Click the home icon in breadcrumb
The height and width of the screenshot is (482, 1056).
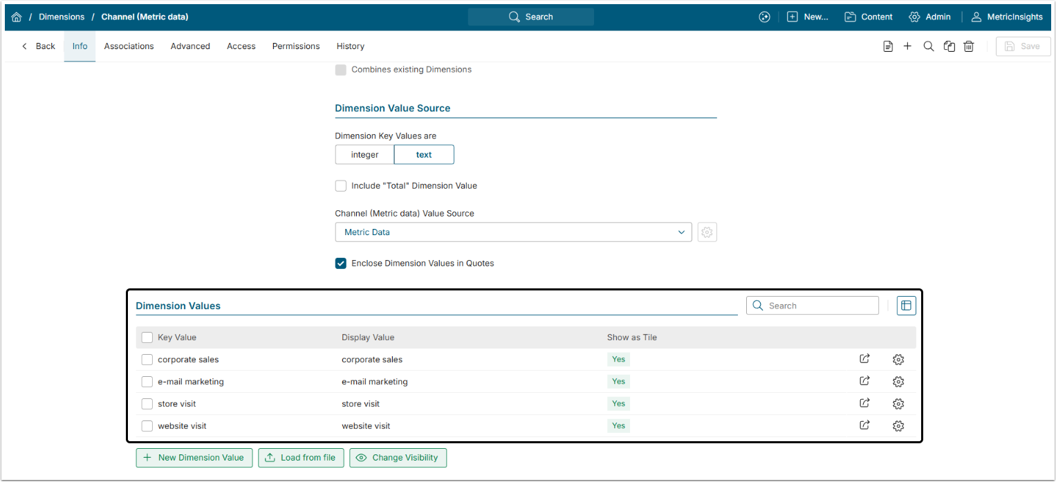pyautogui.click(x=17, y=17)
